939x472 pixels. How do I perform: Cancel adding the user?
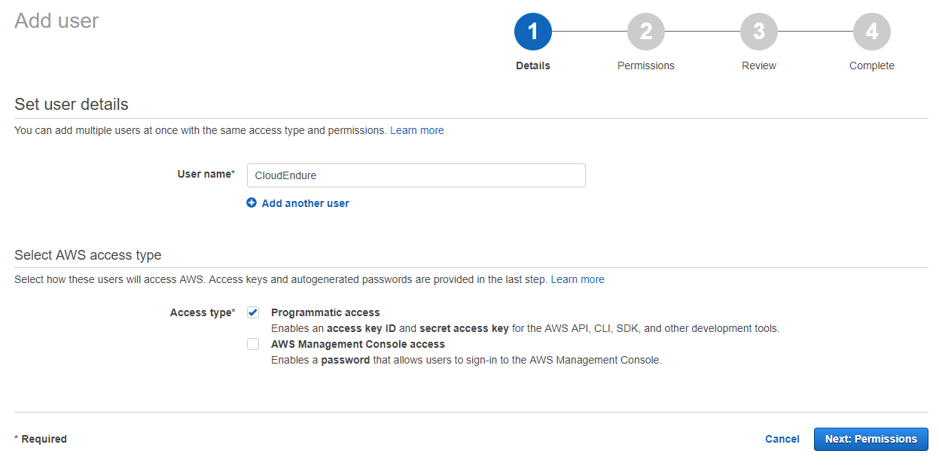782,439
